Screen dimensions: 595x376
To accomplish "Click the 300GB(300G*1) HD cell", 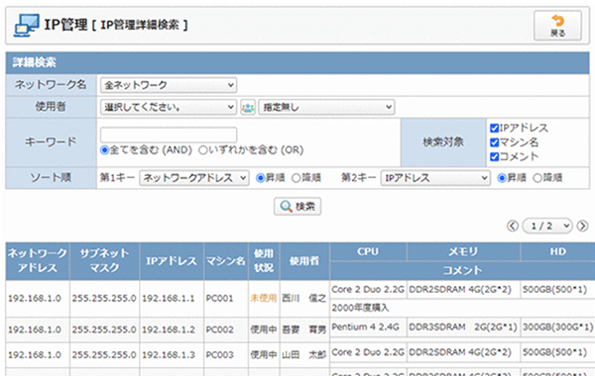I will coord(557,328).
